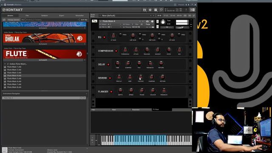
Task: Open Kontakt options gear icon
Action: pyautogui.click(x=150, y=10)
